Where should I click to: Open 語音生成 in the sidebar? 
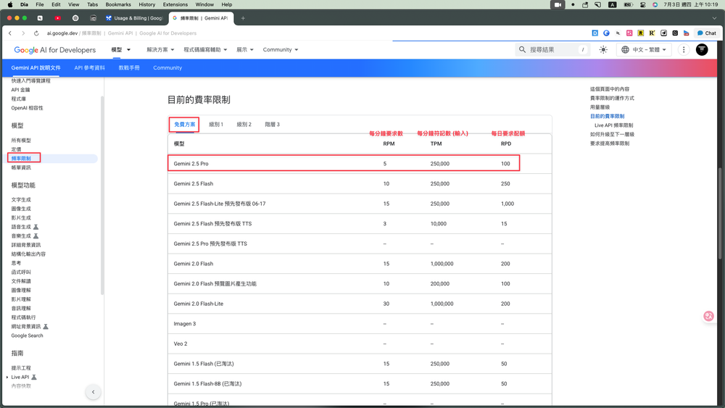(x=21, y=227)
